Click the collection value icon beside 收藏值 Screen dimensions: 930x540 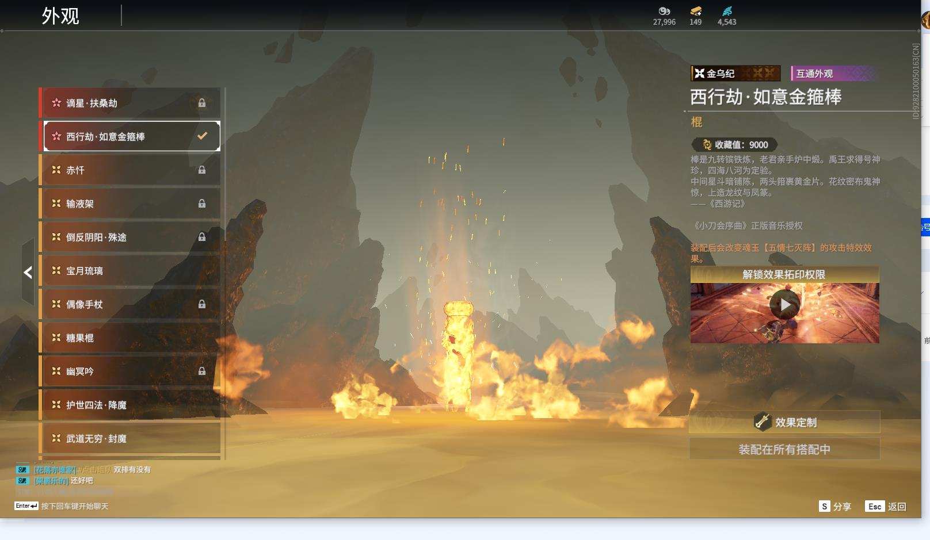707,145
